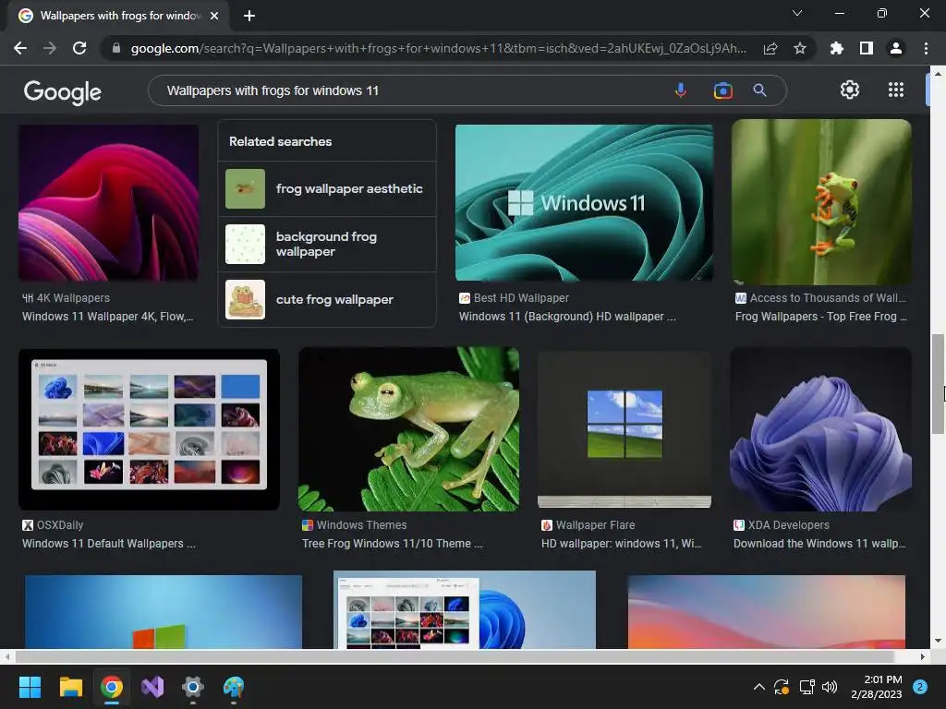Open the green glass frog on fern image
Viewport: 946px width, 709px height.
coord(408,429)
